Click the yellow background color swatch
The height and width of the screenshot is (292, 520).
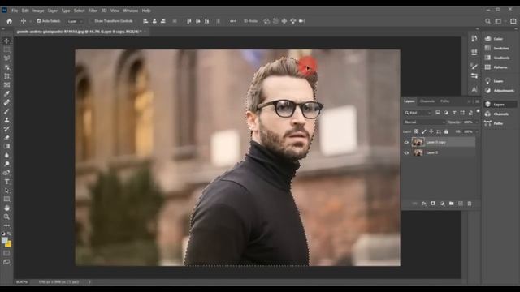(9, 244)
